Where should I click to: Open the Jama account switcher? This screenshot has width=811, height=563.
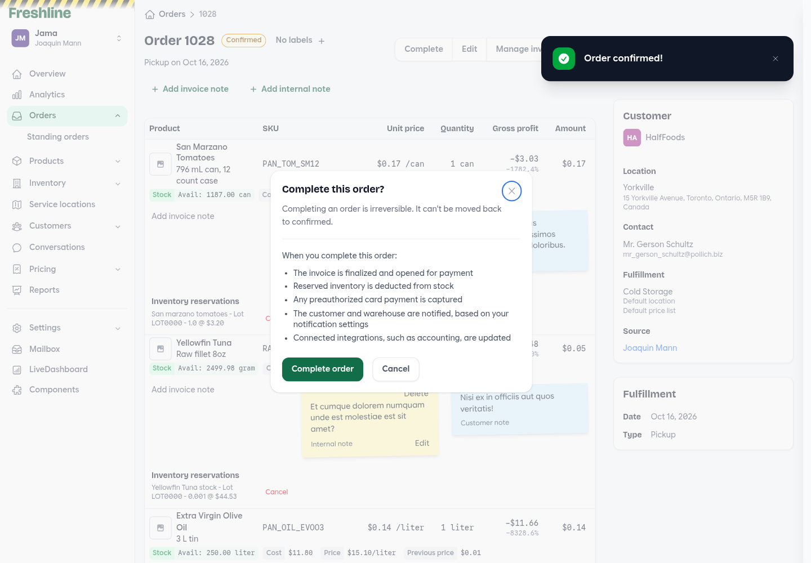tap(68, 38)
